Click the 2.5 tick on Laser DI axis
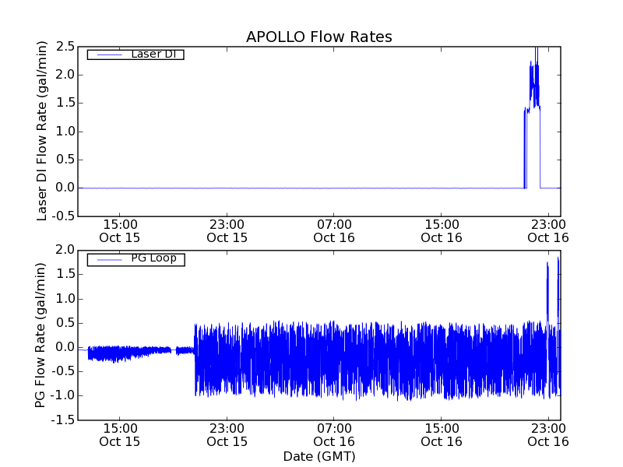 tap(65, 47)
